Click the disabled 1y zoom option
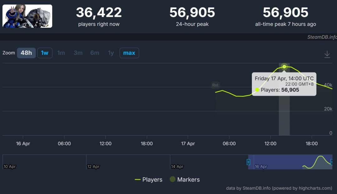Screen dimensions: 337x194 tap(111, 53)
